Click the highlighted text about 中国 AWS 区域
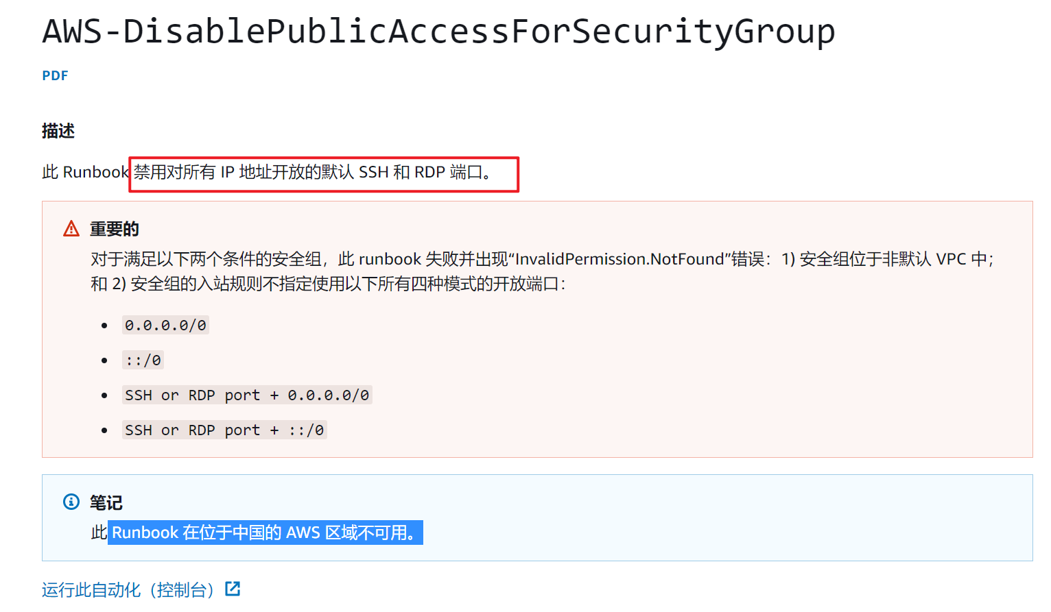The width and height of the screenshot is (1051, 612). 265,533
